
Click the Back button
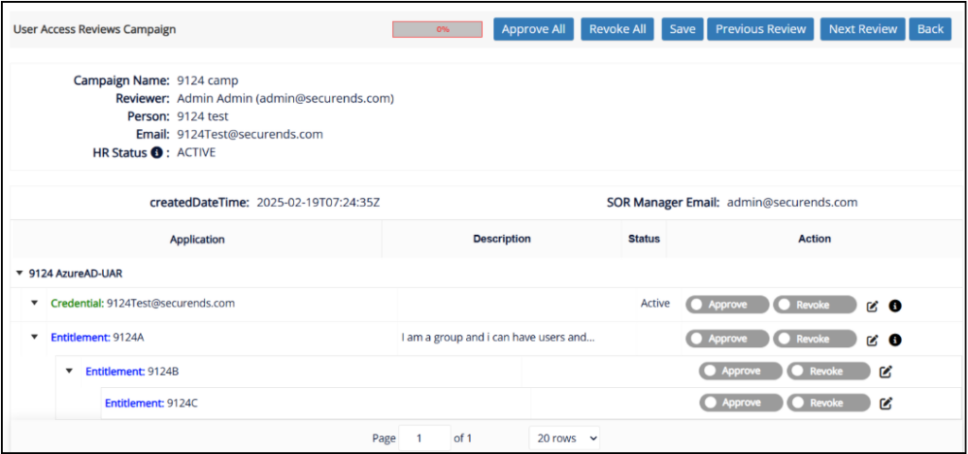930,29
